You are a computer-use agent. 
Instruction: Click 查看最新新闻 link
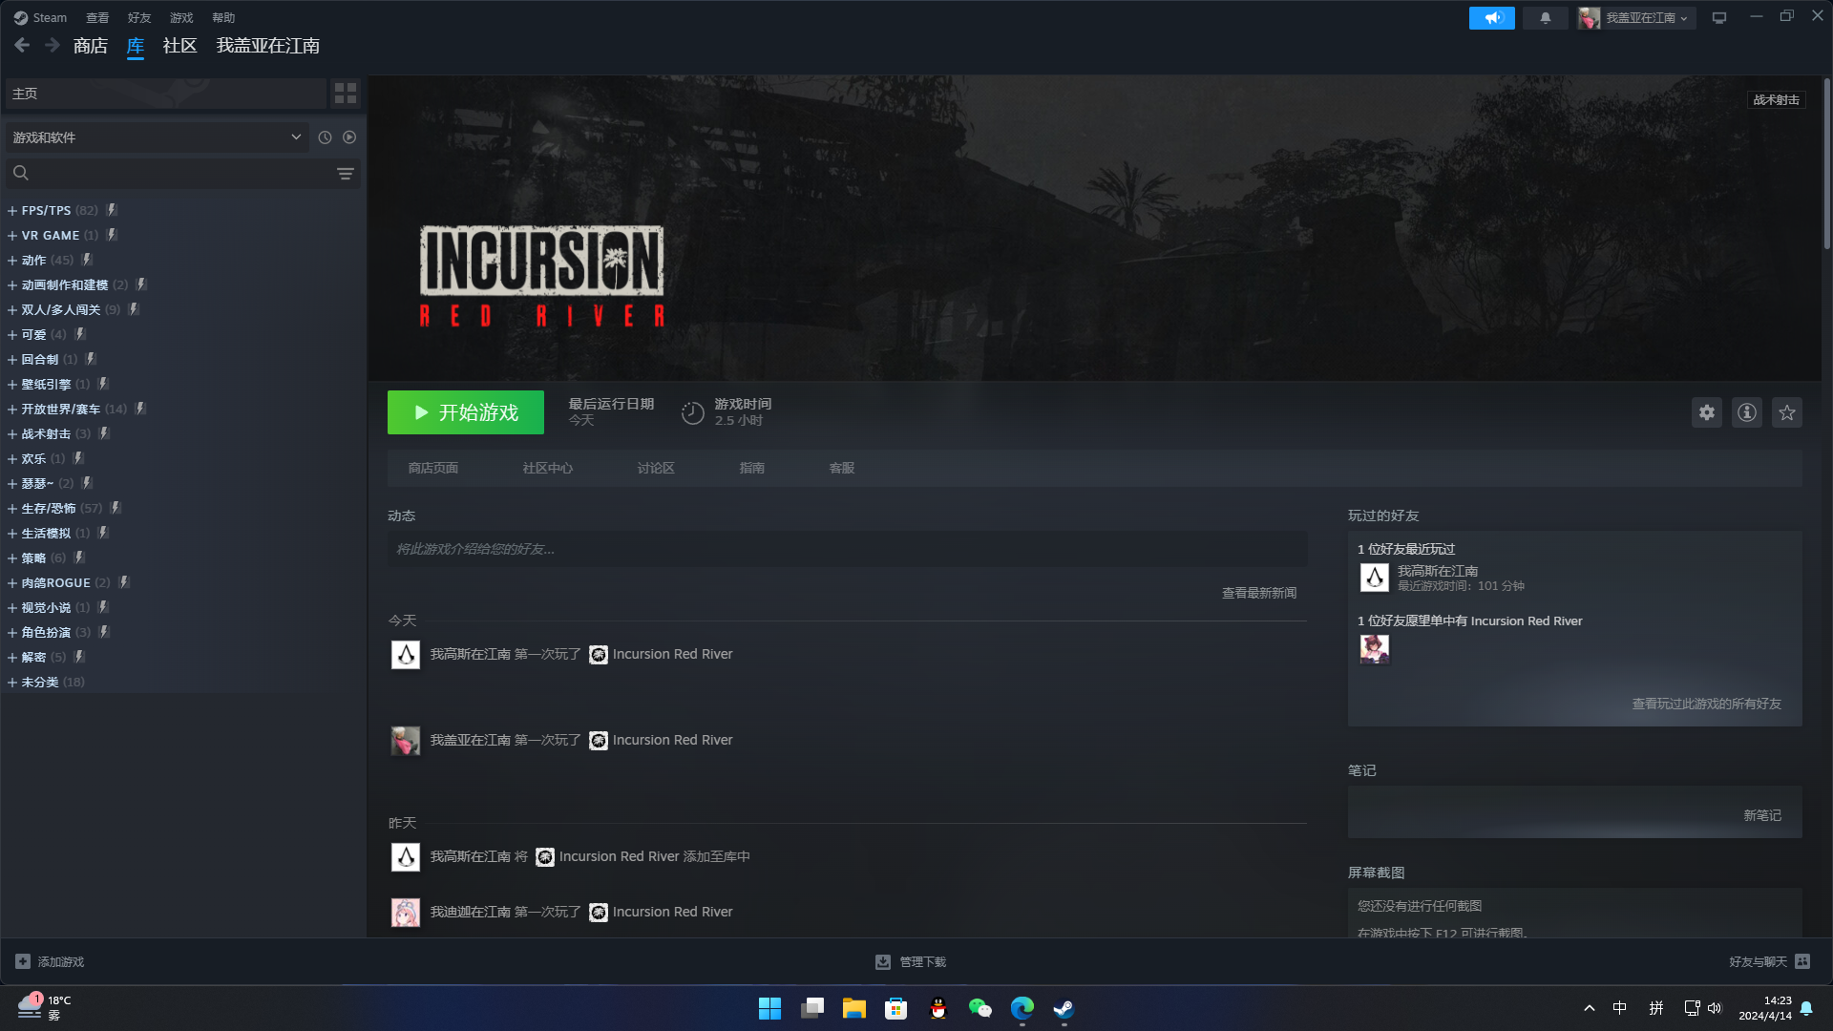(x=1259, y=593)
